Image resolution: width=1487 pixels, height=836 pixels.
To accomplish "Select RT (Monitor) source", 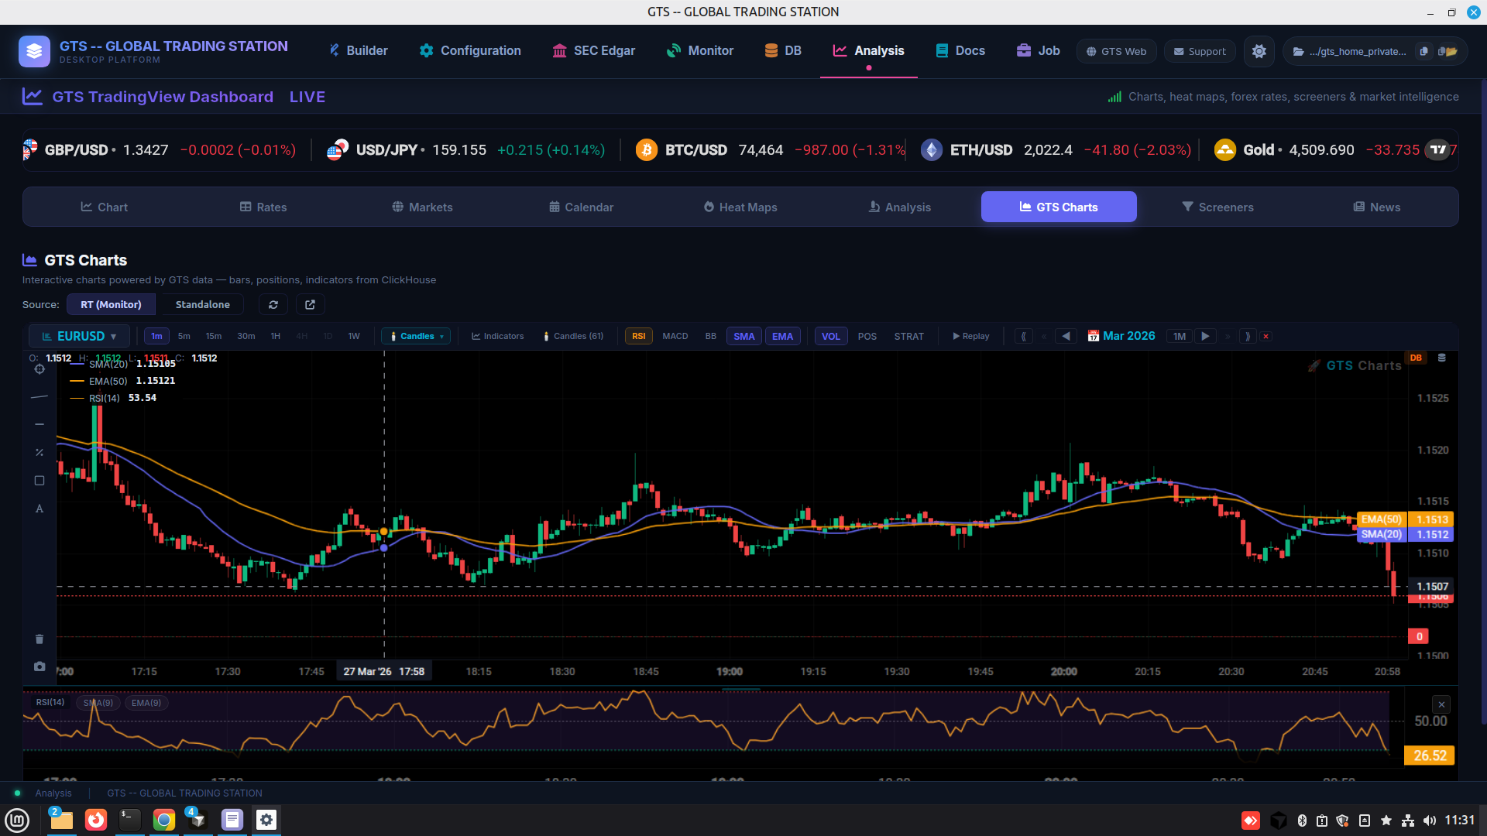I will coord(112,305).
